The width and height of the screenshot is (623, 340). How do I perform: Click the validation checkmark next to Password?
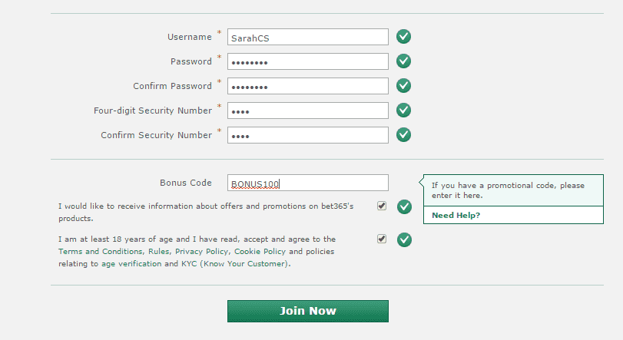[x=403, y=61]
